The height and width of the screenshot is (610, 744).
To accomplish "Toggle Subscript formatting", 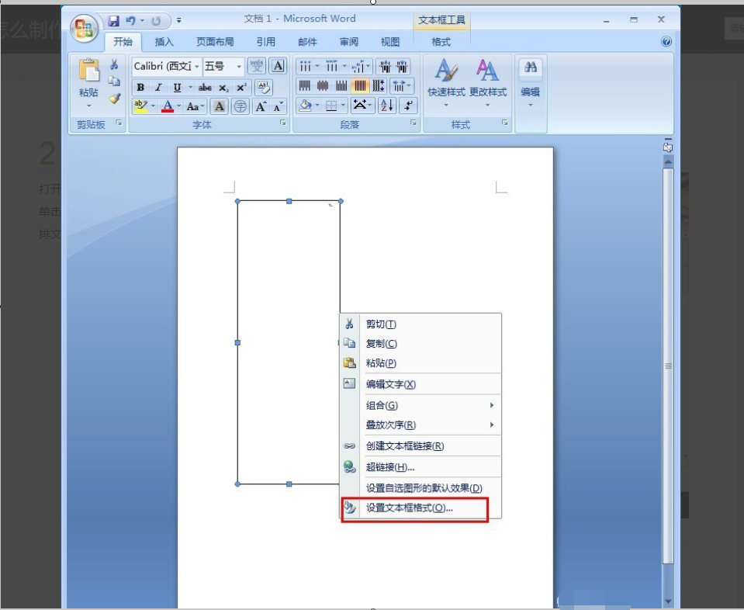I will [223, 88].
